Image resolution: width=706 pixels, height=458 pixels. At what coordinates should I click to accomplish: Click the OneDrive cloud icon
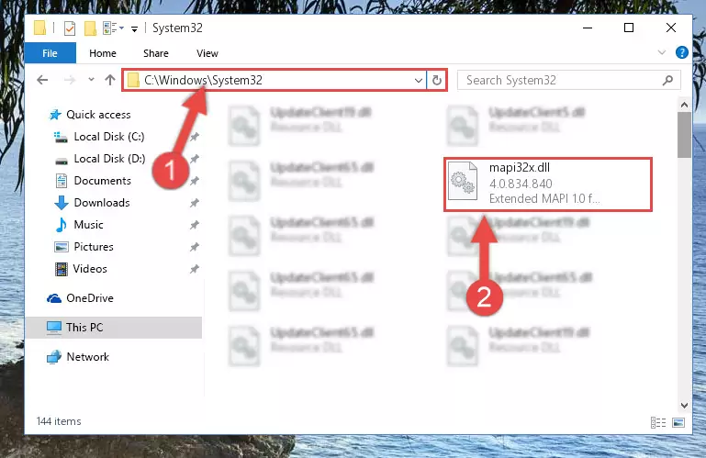pyautogui.click(x=54, y=298)
